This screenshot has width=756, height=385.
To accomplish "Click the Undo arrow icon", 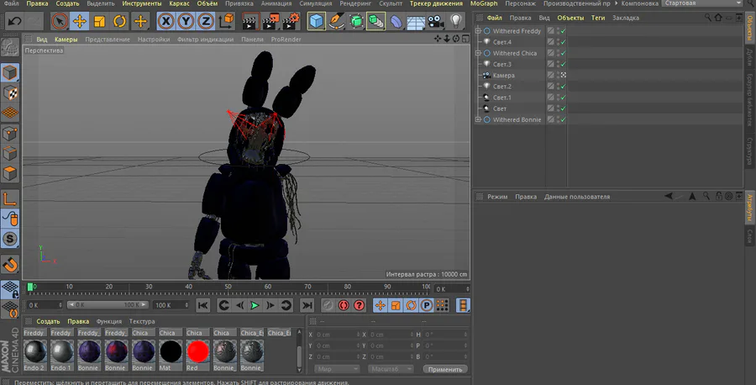I will (x=15, y=21).
